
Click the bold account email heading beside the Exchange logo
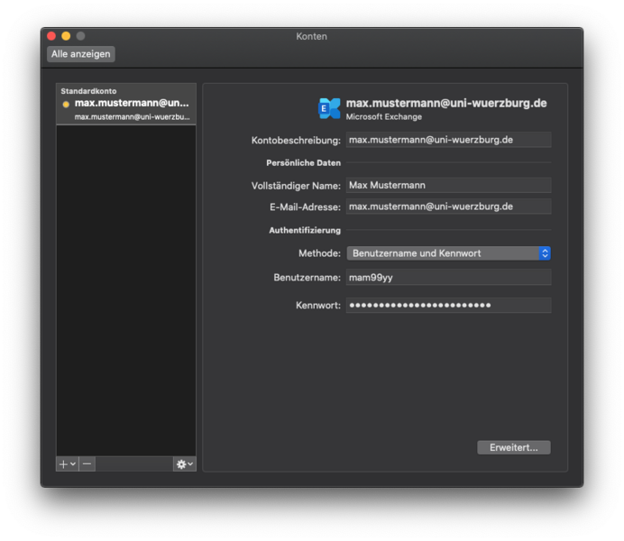click(445, 104)
